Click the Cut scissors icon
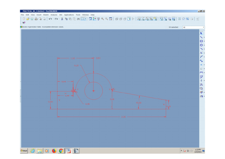 [x=62, y=19]
